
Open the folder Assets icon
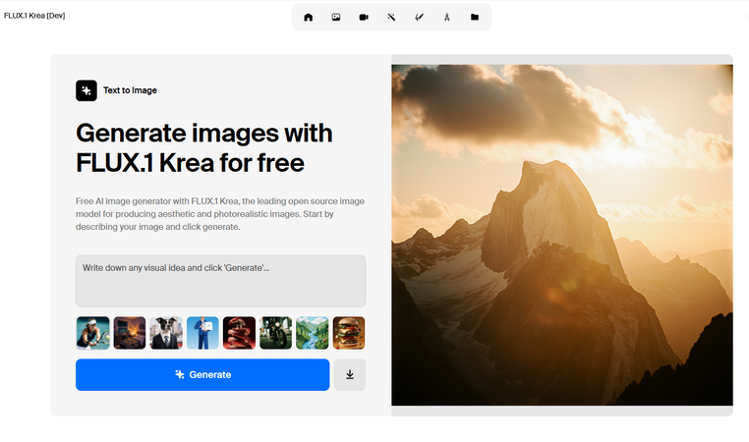475,17
